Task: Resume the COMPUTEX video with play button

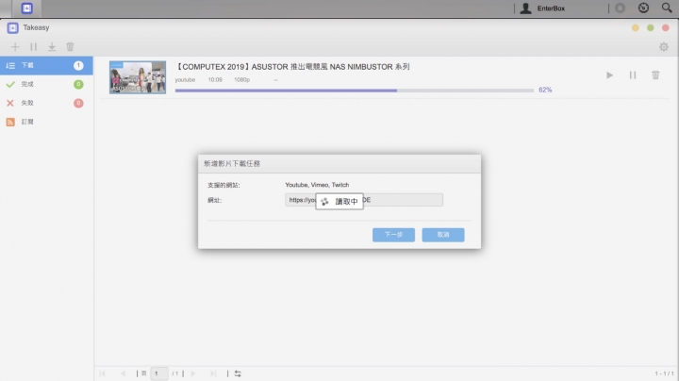Action: (610, 75)
